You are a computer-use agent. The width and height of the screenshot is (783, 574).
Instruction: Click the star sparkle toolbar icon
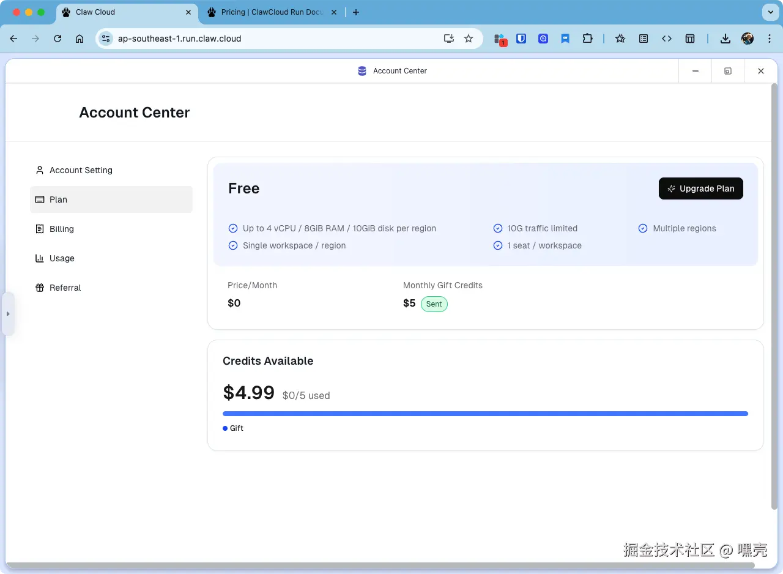[620, 39]
